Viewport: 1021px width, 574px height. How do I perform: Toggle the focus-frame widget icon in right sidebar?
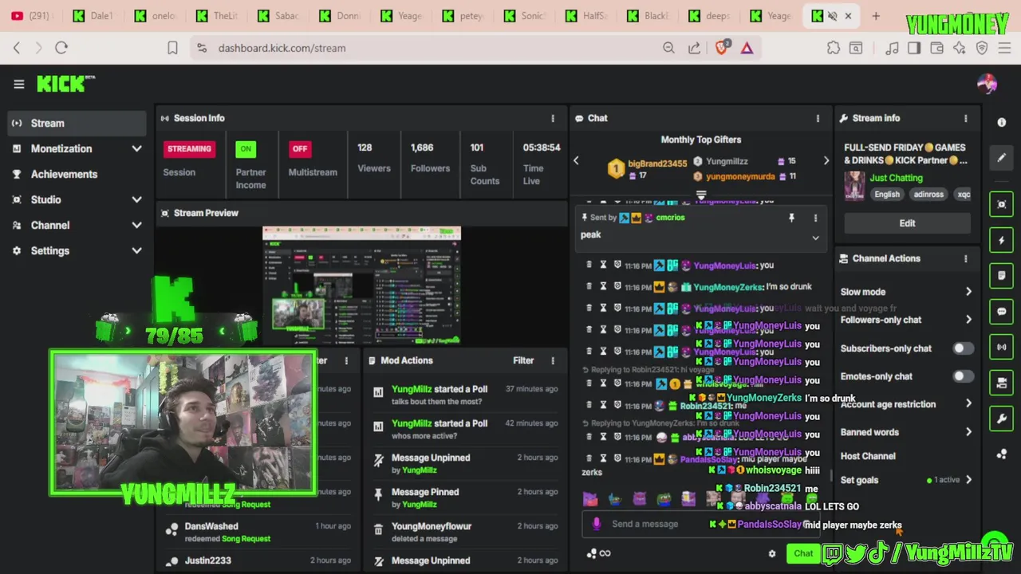[x=1002, y=204]
